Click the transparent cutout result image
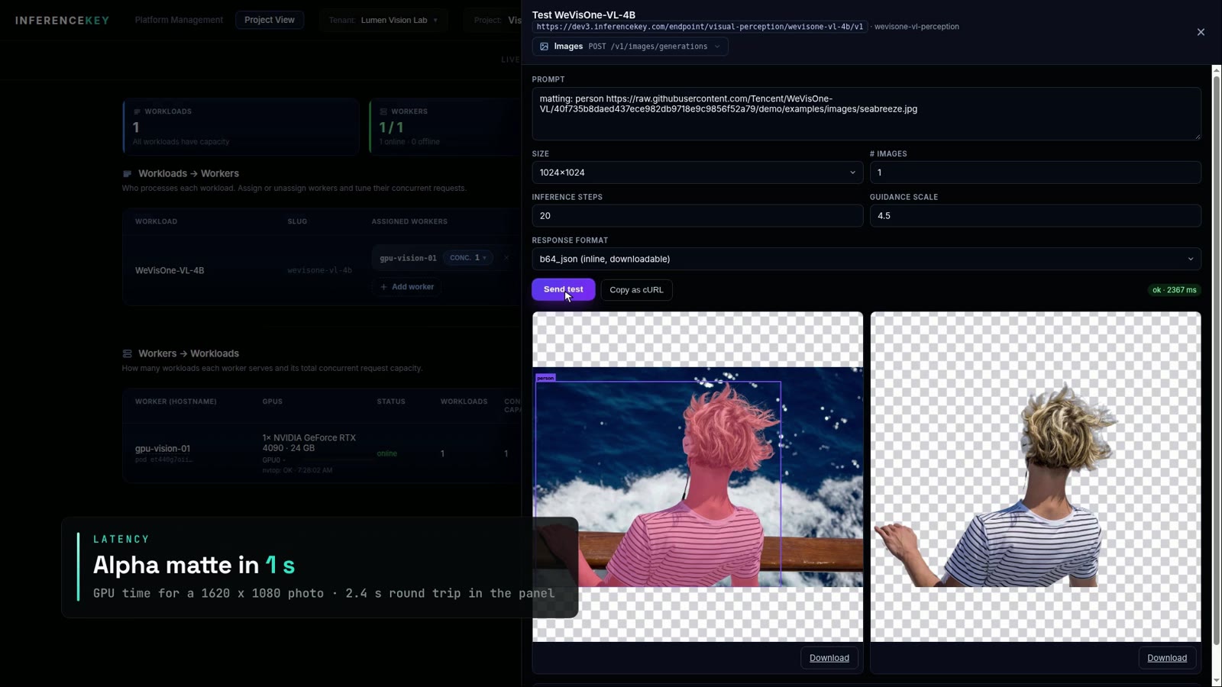The width and height of the screenshot is (1222, 687). tap(1036, 477)
